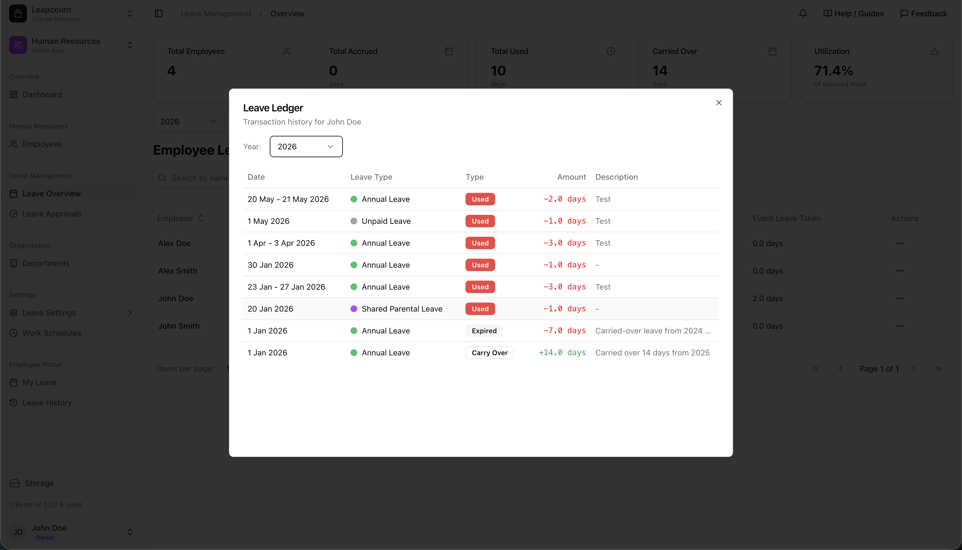The image size is (962, 550).
Task: Open the background page 2026 year dropdown
Action: (x=188, y=121)
